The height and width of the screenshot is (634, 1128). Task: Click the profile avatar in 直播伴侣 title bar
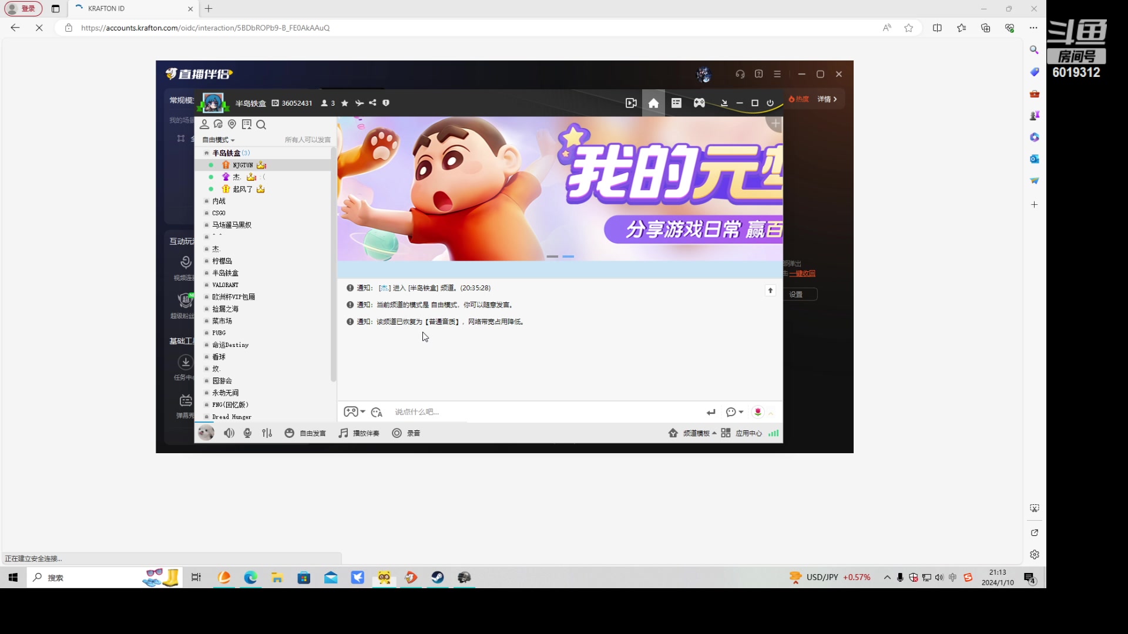coord(704,75)
